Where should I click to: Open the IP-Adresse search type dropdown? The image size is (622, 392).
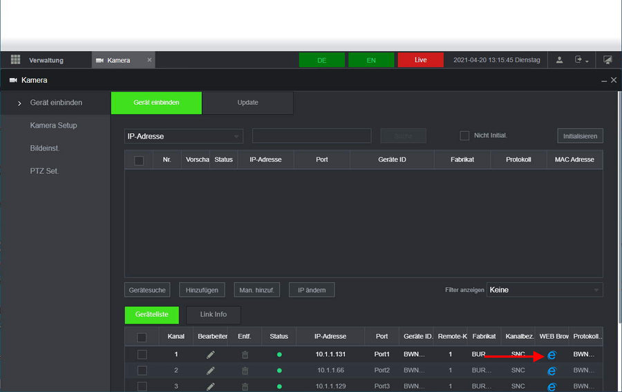tap(184, 136)
